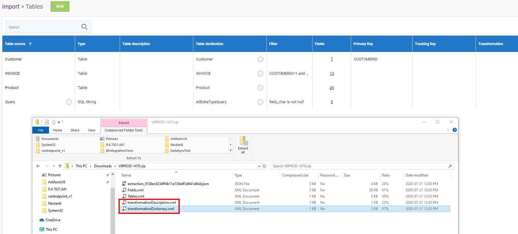Screen dimensions: 518x234
Task: Select transformationDescription.xml file
Action: [x=151, y=203]
